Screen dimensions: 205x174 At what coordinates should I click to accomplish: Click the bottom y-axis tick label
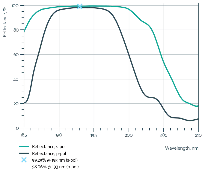(16, 127)
